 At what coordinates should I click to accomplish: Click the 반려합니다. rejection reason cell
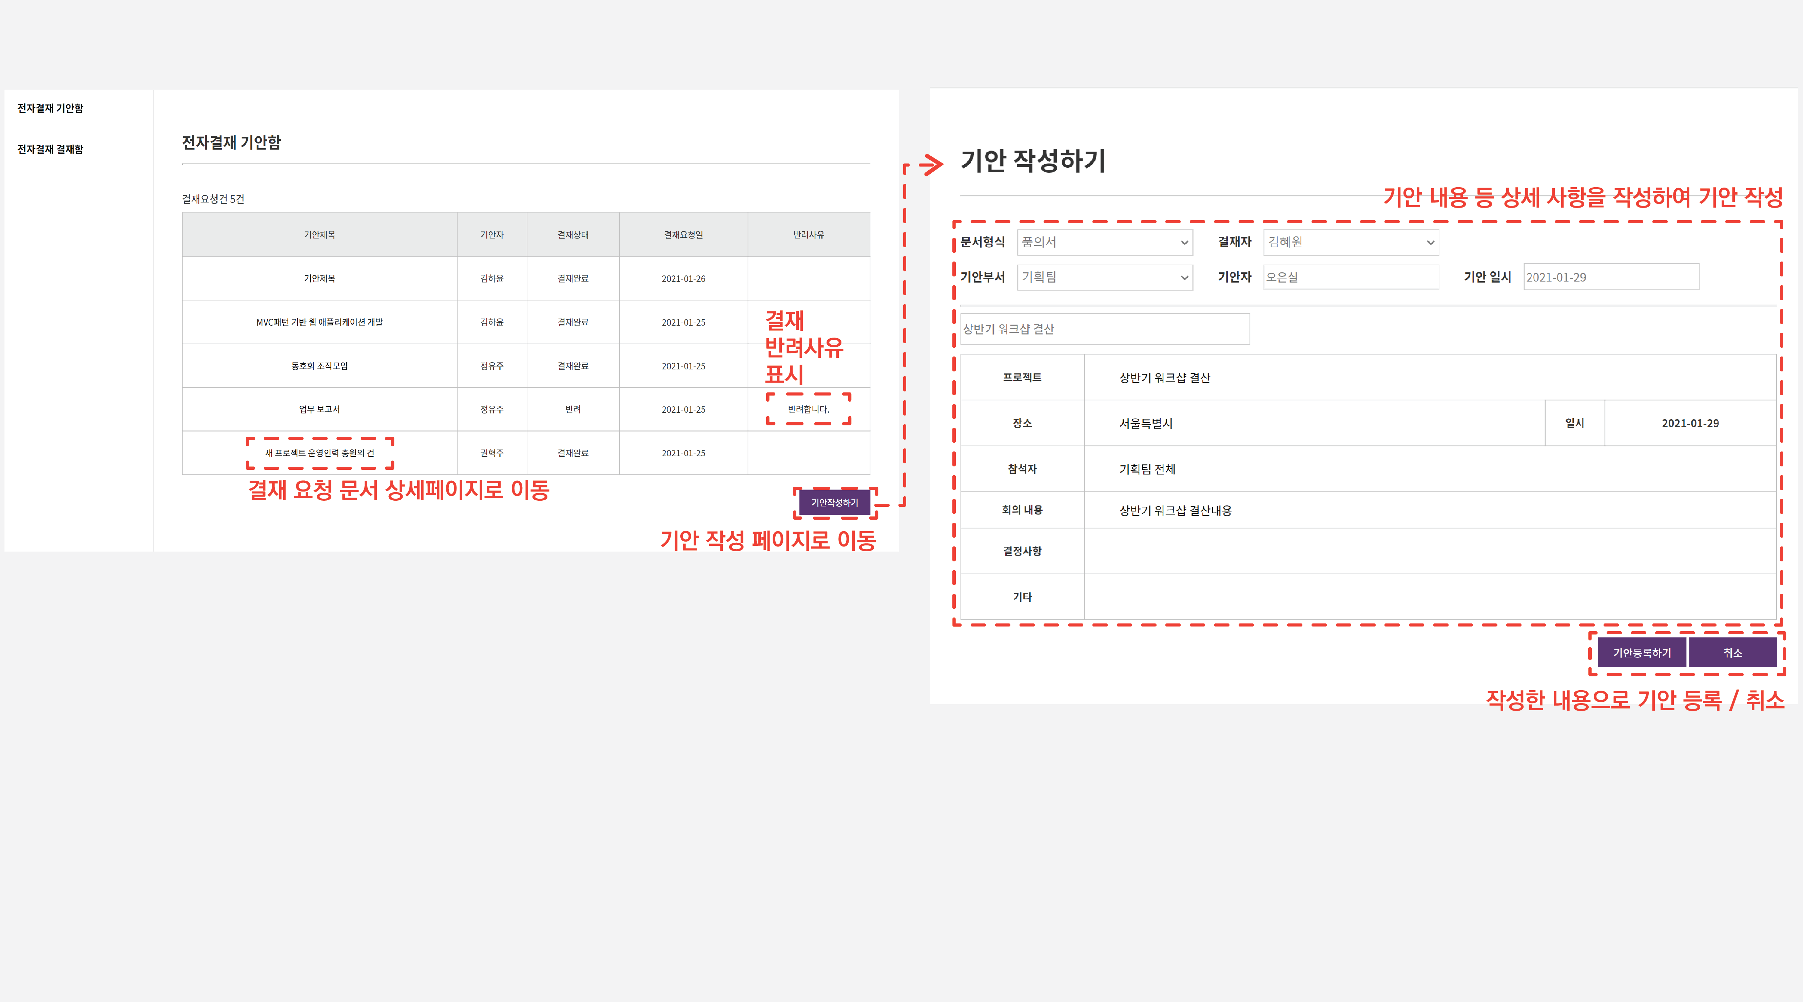809,409
